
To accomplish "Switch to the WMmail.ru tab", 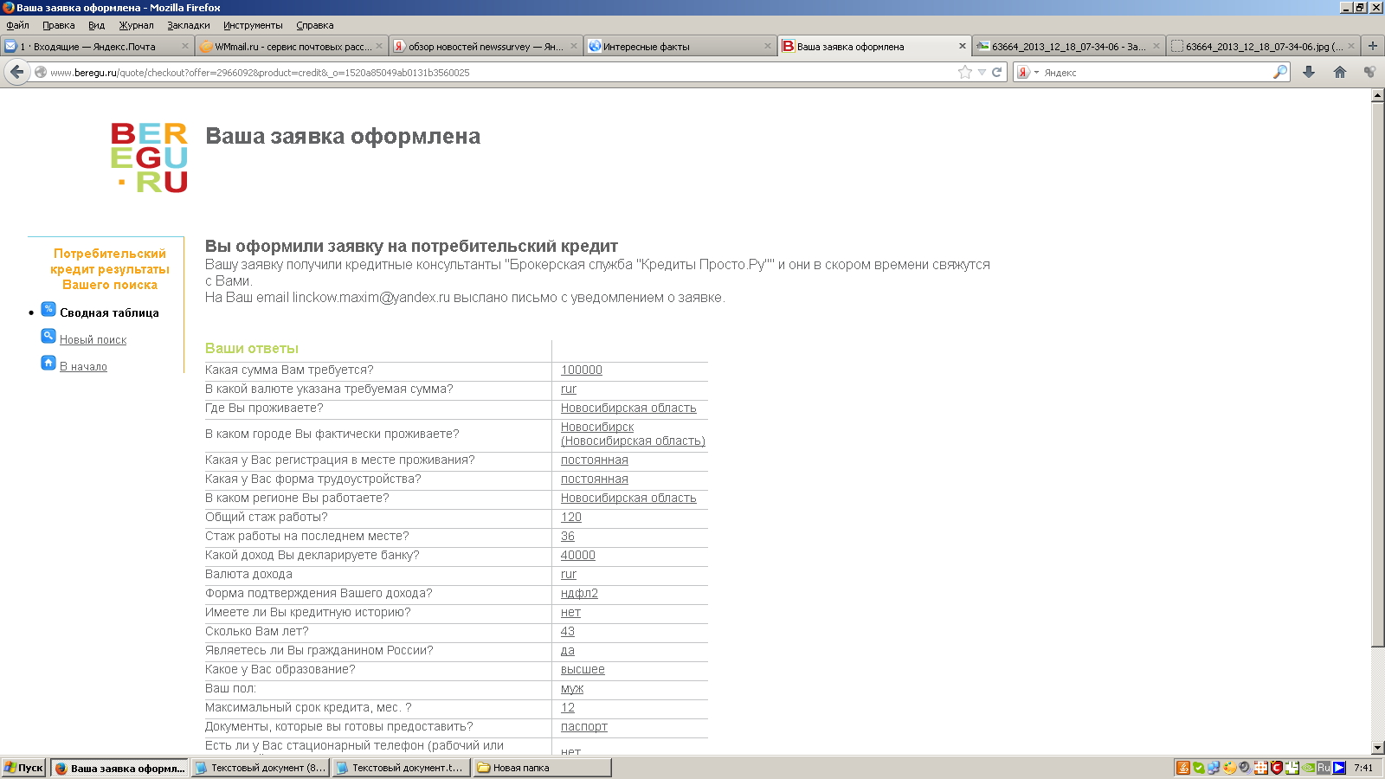I will point(290,47).
